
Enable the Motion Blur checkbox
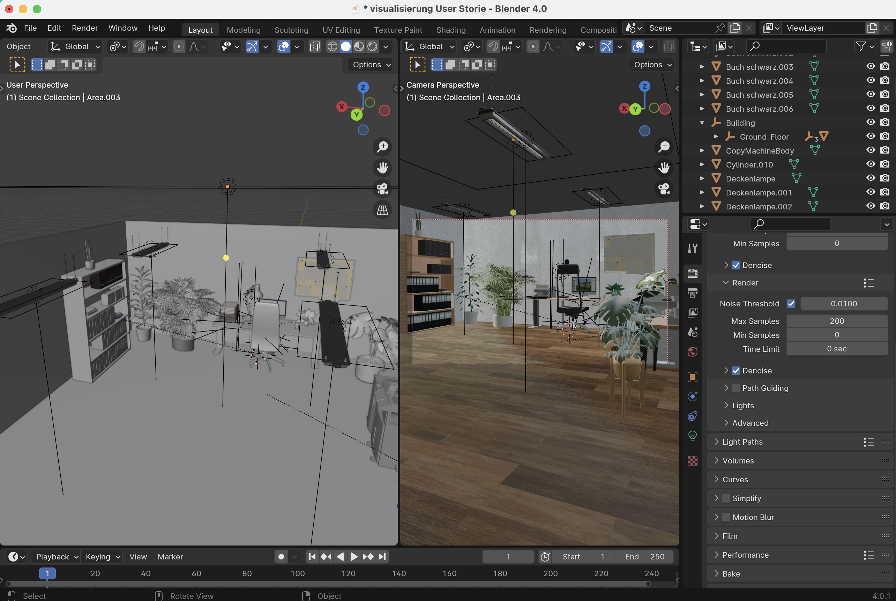point(725,517)
